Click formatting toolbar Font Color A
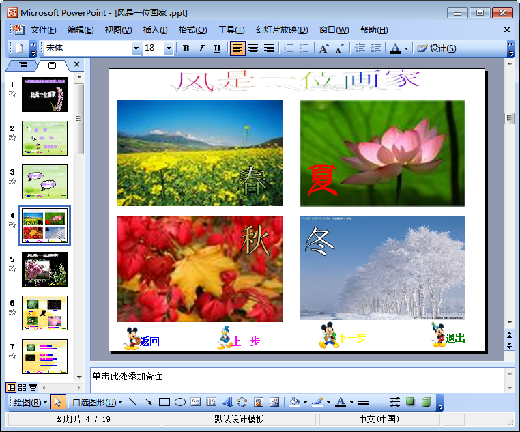520x432 pixels. point(394,48)
